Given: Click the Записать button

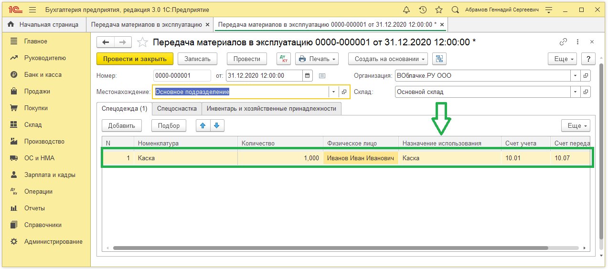Looking at the screenshot, I should tap(197, 59).
